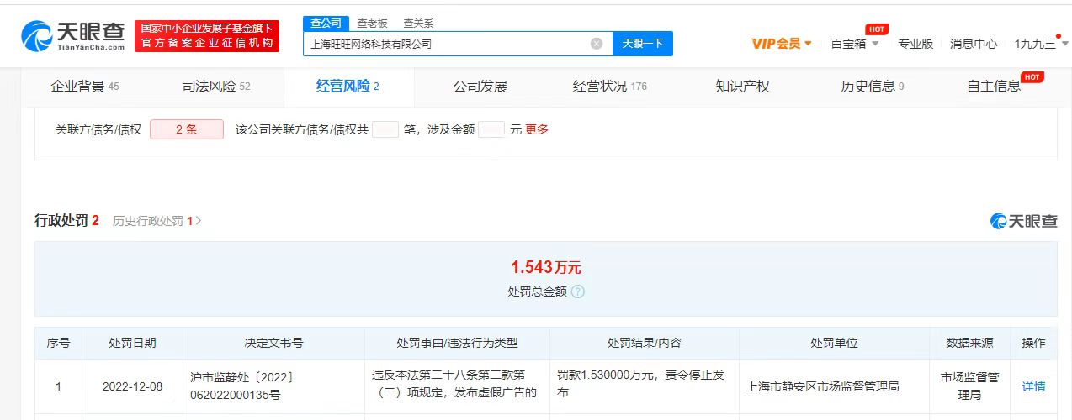1072x420 pixels.
Task: Clear the search box with the X icon
Action: click(597, 44)
